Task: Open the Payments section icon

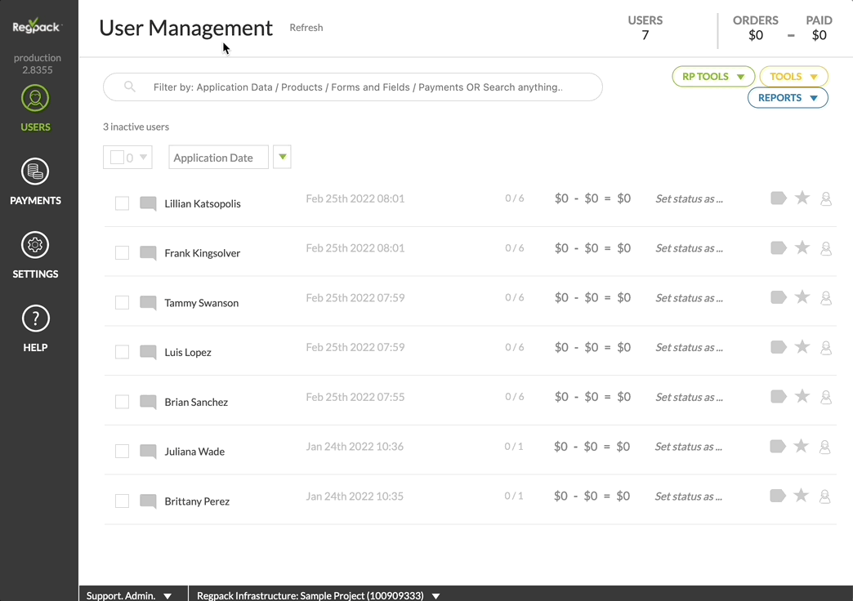Action: [35, 171]
